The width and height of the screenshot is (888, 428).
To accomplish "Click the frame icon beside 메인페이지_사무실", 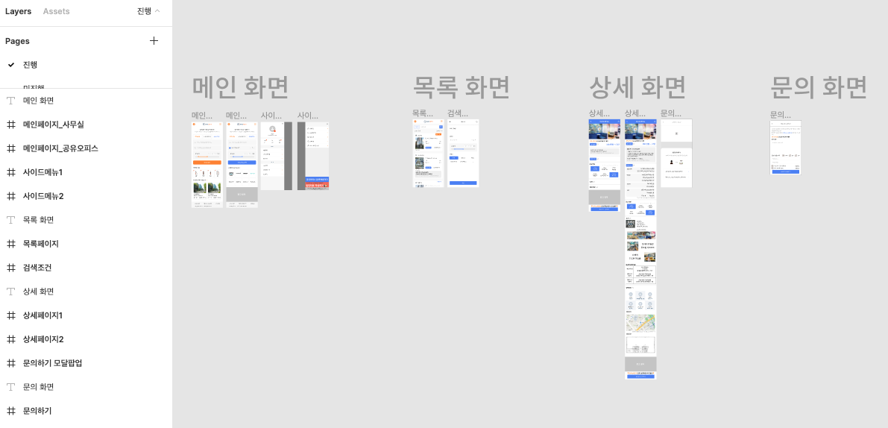I will 10,125.
